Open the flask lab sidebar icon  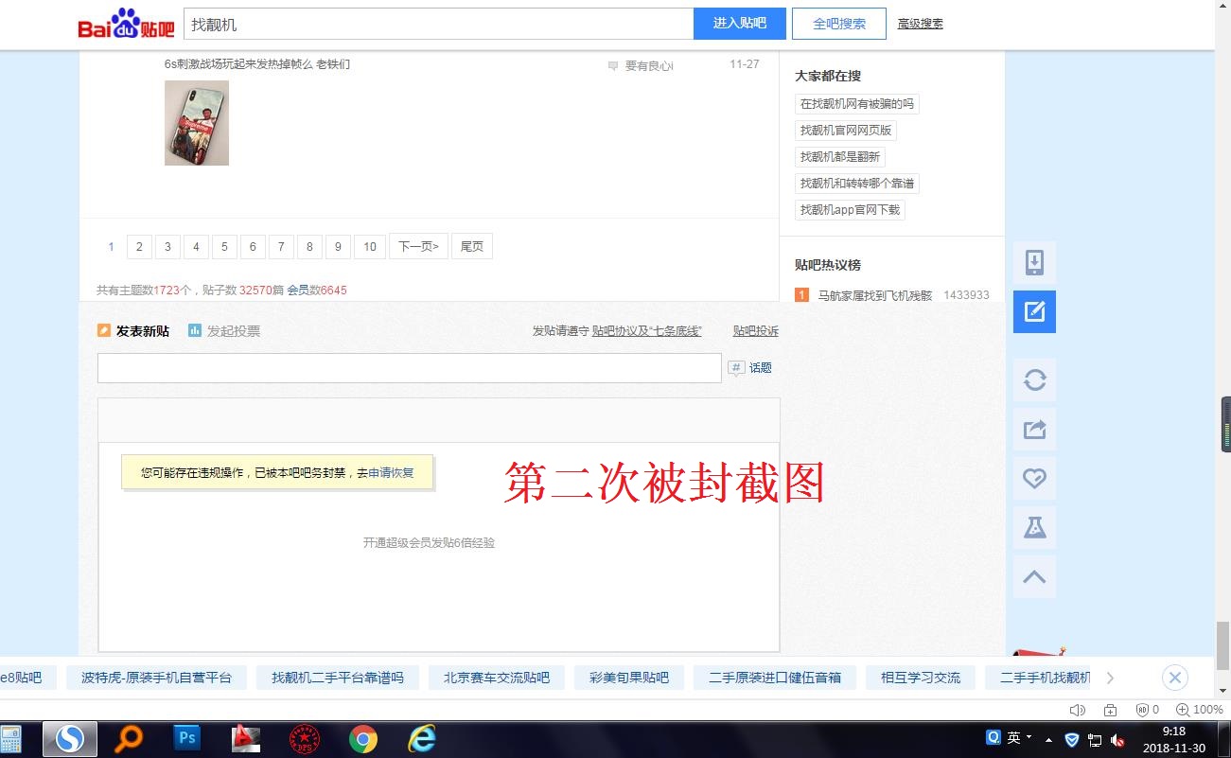point(1034,527)
